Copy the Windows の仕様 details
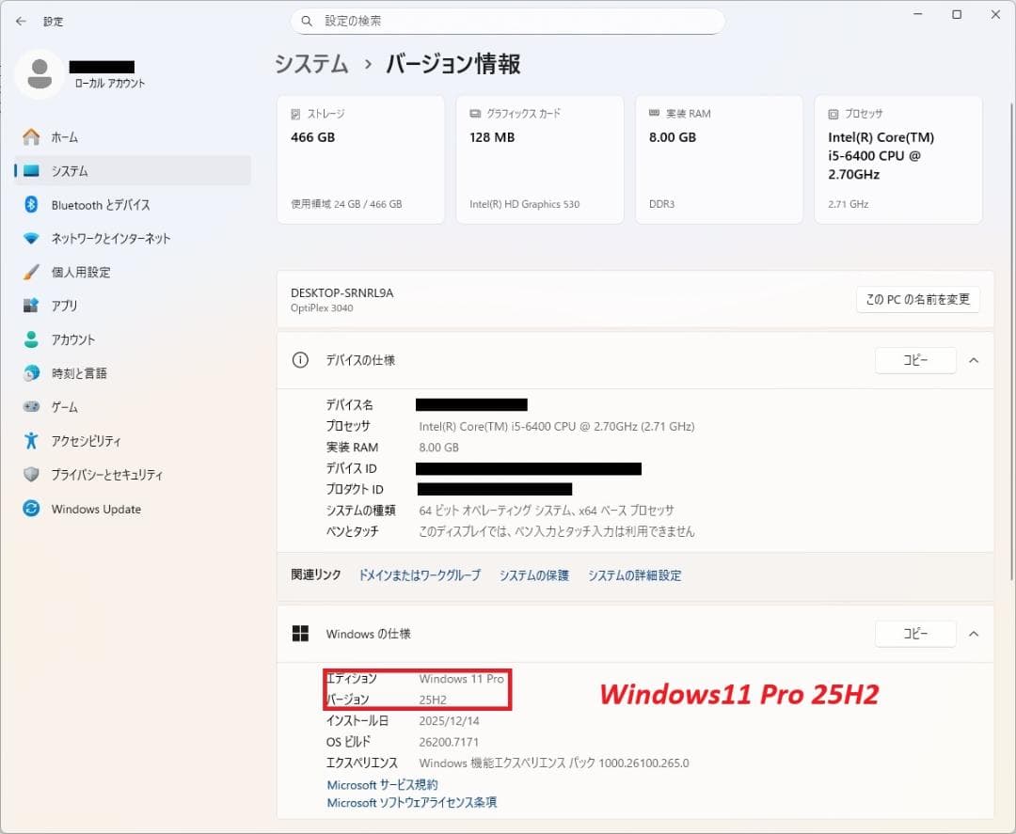Viewport: 1016px width, 834px height. tap(915, 634)
